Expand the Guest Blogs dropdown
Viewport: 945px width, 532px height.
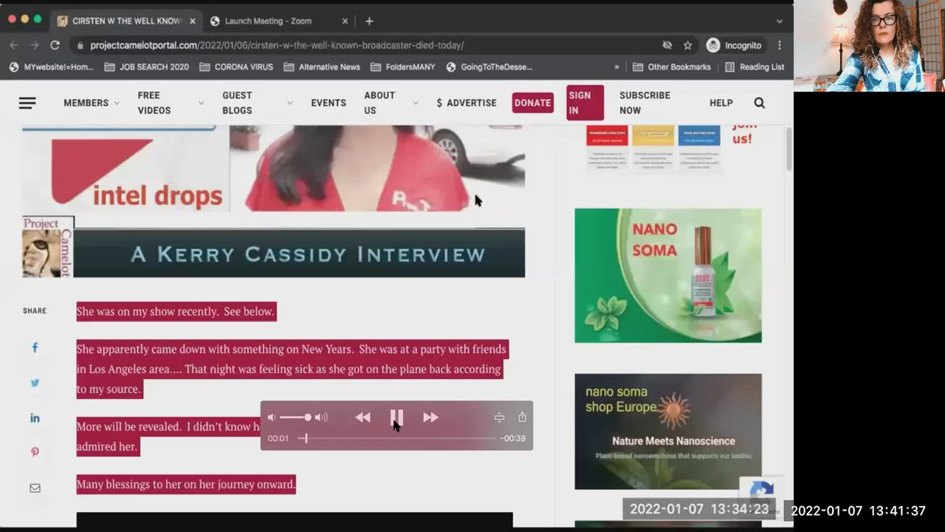[x=257, y=103]
